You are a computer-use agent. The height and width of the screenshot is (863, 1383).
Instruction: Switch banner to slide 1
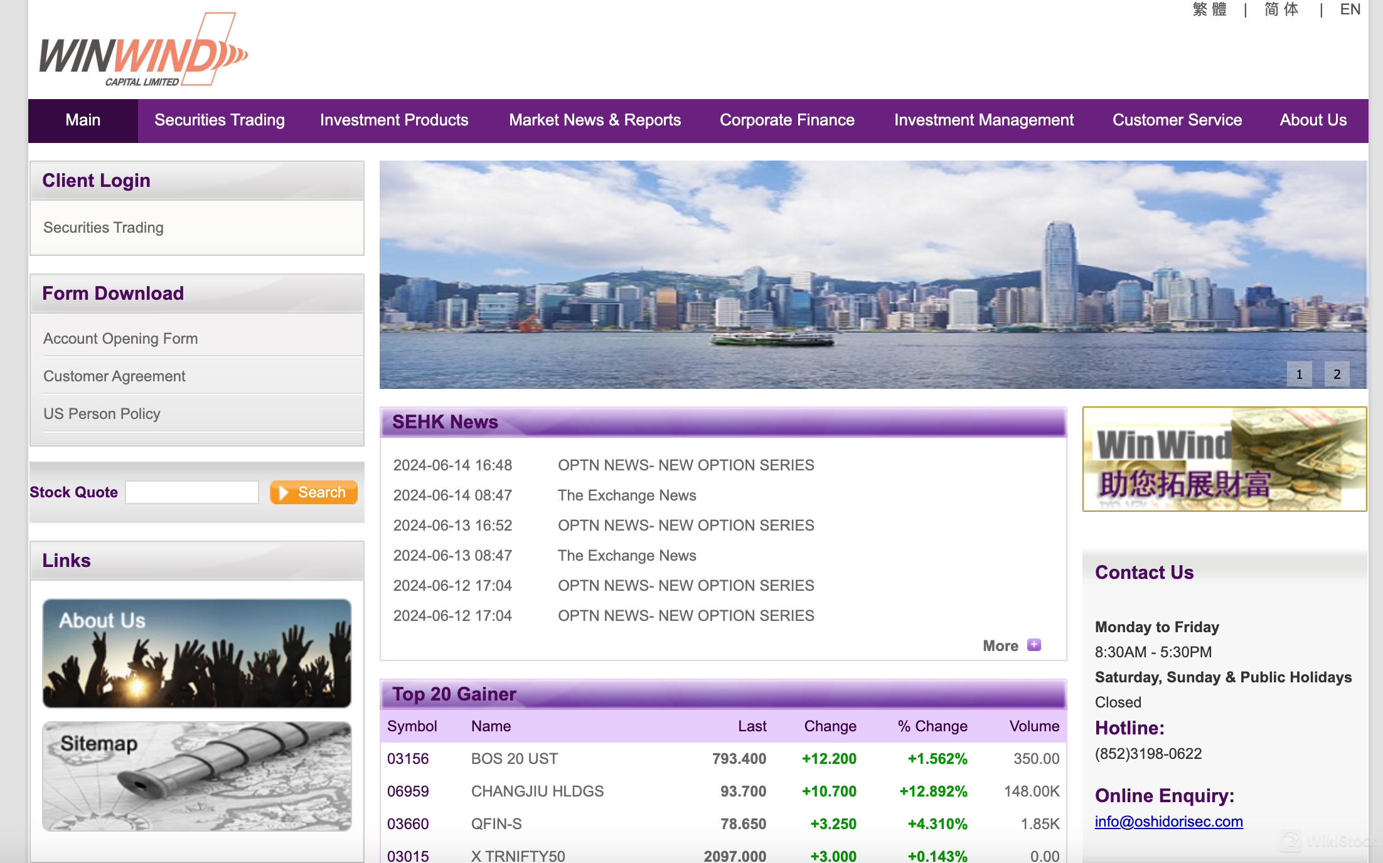(1299, 374)
